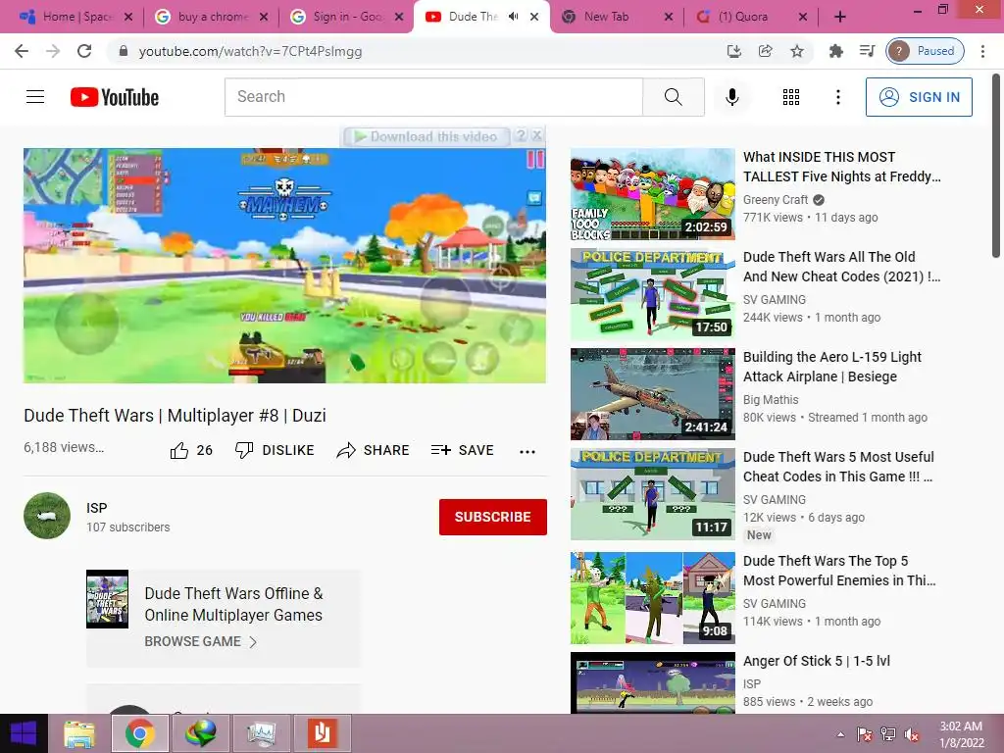Viewport: 1004px width, 753px height.
Task: Dislike the Dude Theft Wars video
Action: click(x=275, y=450)
